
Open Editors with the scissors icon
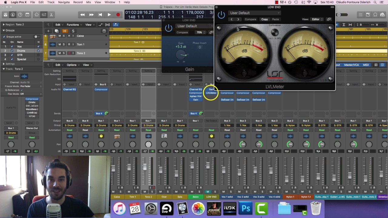pos(51,15)
